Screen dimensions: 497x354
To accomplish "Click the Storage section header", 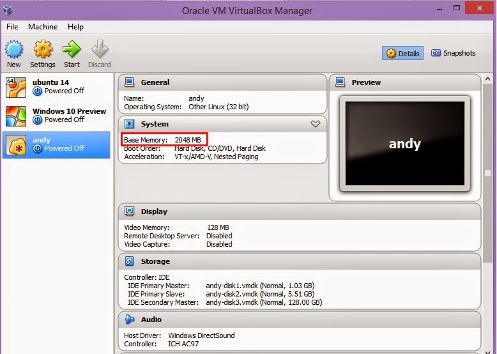I will [x=300, y=261].
